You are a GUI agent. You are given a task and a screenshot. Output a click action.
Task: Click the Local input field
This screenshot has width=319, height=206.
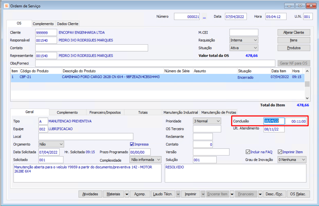[x=86, y=137]
